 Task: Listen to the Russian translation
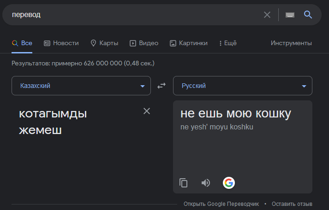coord(206,183)
